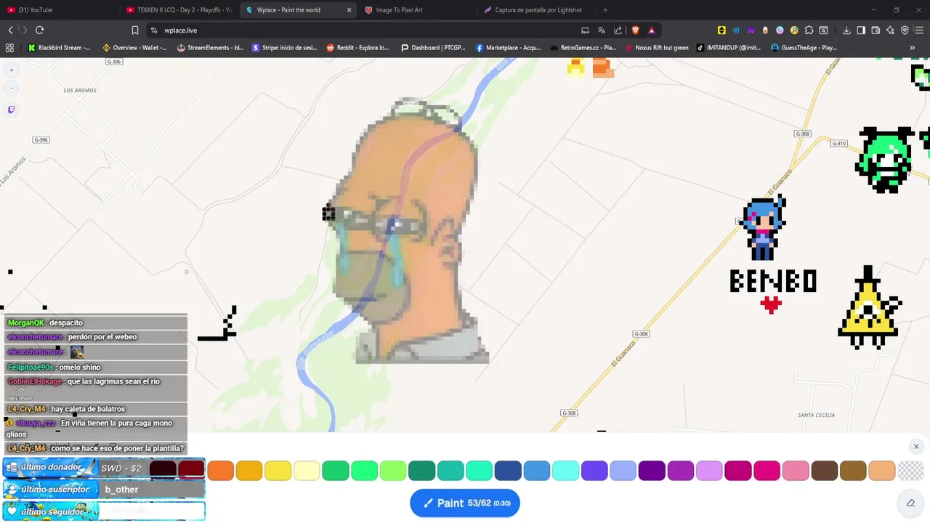Screen dimensions: 930x523
Task: Open a new browser tab
Action: (605, 10)
